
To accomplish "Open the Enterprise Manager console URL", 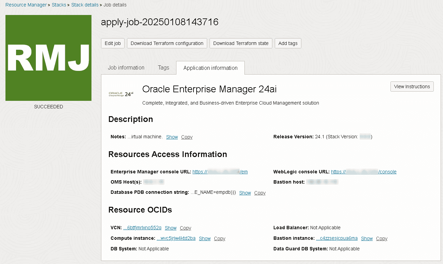I will point(220,172).
